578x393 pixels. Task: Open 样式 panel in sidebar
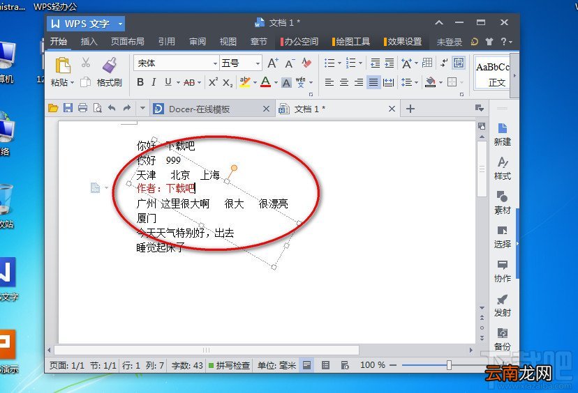pos(502,169)
